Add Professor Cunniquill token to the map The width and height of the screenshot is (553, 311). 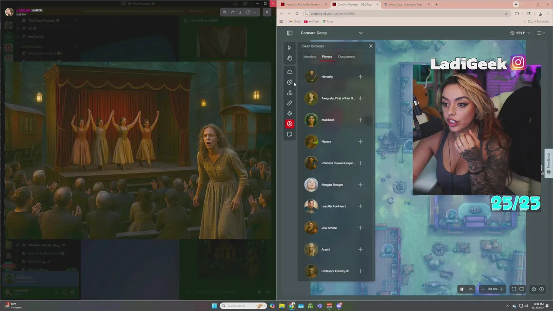360,271
